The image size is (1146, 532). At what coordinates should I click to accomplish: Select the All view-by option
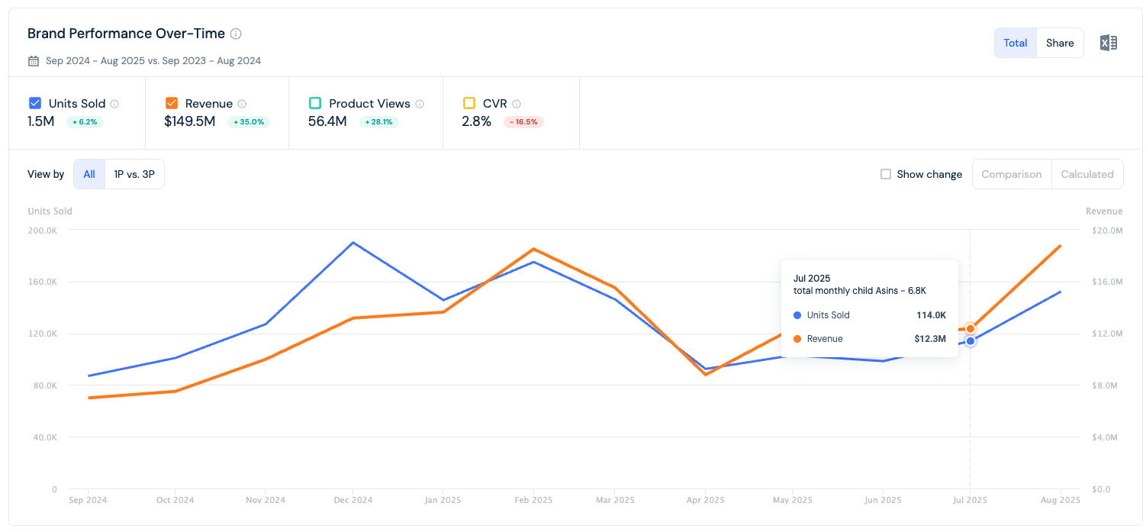89,174
